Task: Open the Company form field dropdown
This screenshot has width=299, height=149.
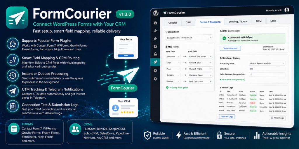Action: coord(173,75)
